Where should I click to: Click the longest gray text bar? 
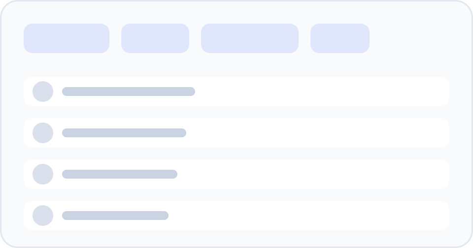click(129, 92)
